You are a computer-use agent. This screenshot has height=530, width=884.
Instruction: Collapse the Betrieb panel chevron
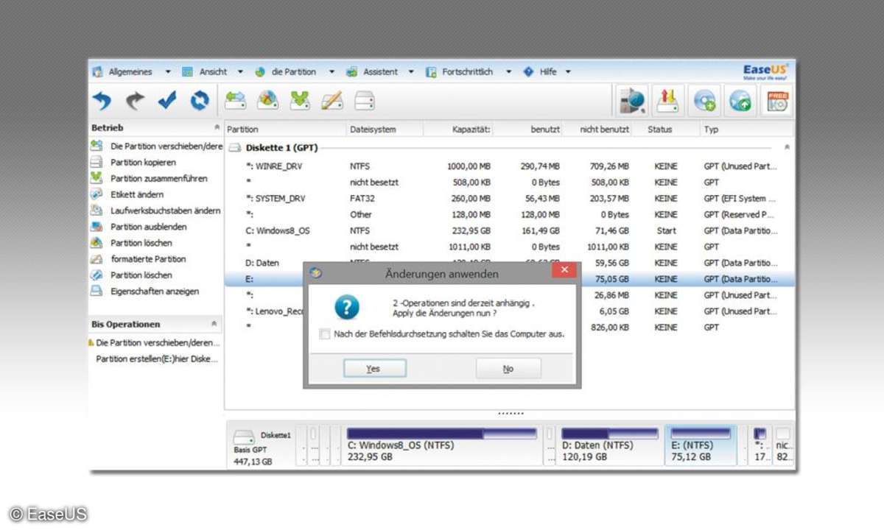[x=215, y=128]
